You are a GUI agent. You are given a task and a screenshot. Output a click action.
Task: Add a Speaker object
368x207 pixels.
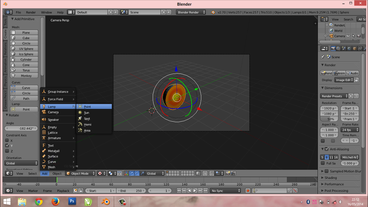pos(58,120)
